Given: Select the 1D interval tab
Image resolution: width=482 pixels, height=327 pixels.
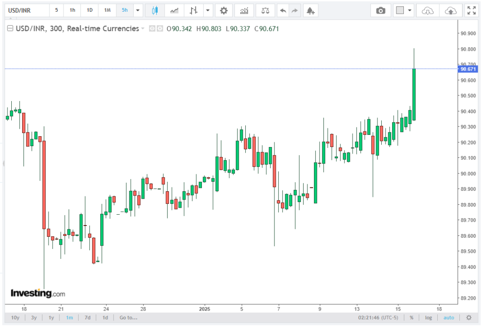Looking at the screenshot, I should (89, 10).
